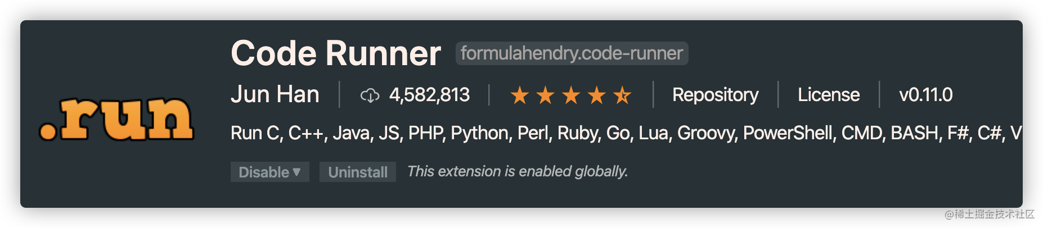
Task: Click the half-filled fifth rating star
Action: click(622, 95)
